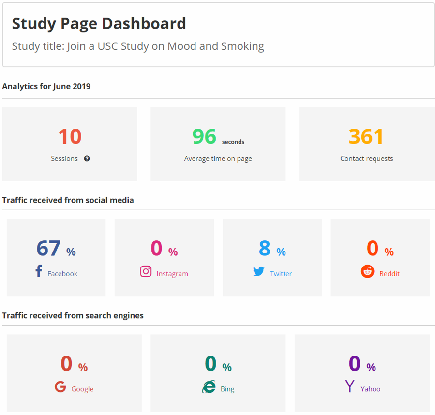Click the Twitter bird icon
This screenshot has width=435, height=415.
pos(259,272)
